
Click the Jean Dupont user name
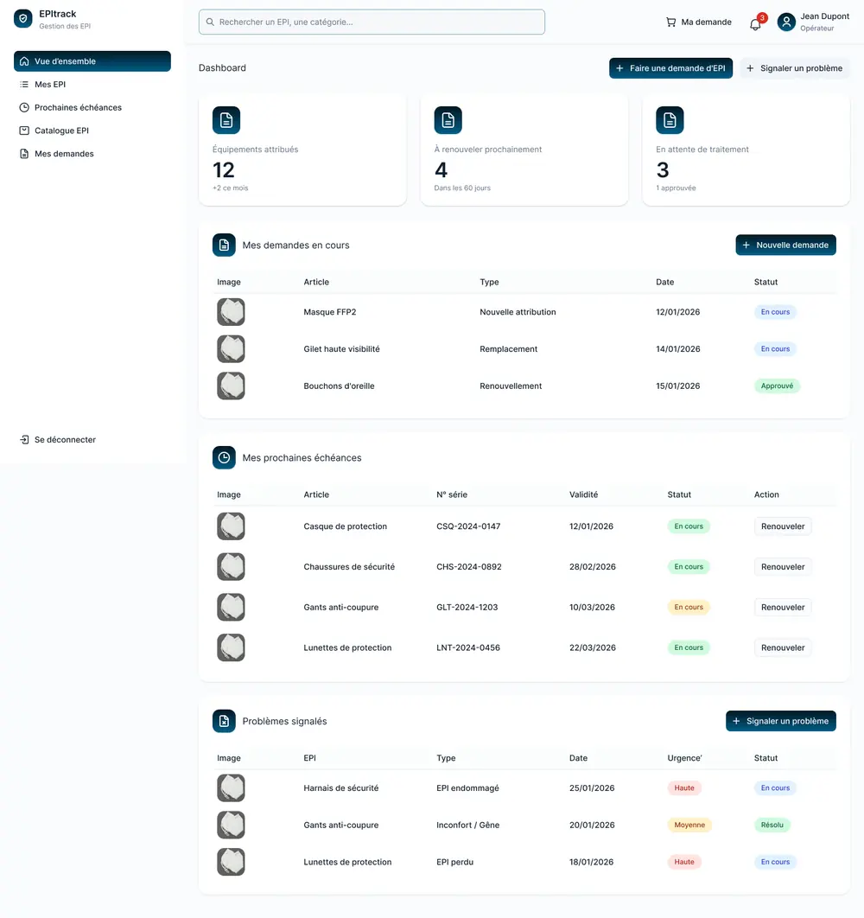824,16
